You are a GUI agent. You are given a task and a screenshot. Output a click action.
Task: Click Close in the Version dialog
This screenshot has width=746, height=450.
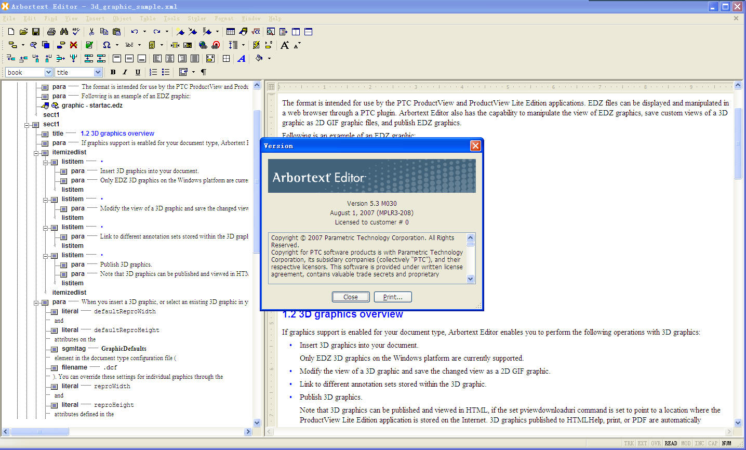tap(351, 297)
